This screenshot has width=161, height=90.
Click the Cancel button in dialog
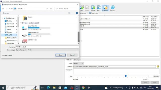72,55
